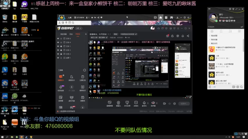Toggle visibility of 文本 6 source
The width and height of the screenshot is (248, 139).
pyautogui.click(x=58, y=38)
